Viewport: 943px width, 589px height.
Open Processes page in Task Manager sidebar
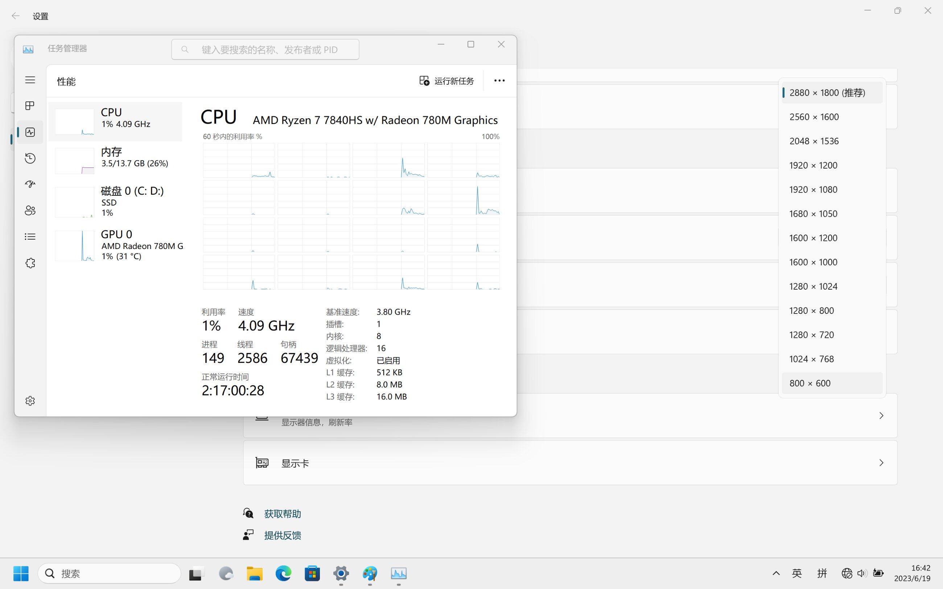pos(30,106)
